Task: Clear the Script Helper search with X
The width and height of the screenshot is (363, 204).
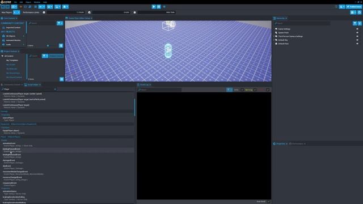Action: 55,89
